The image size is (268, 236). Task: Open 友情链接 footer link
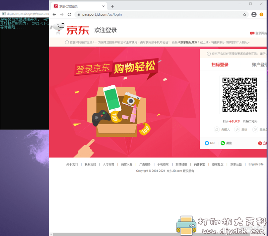(181, 164)
